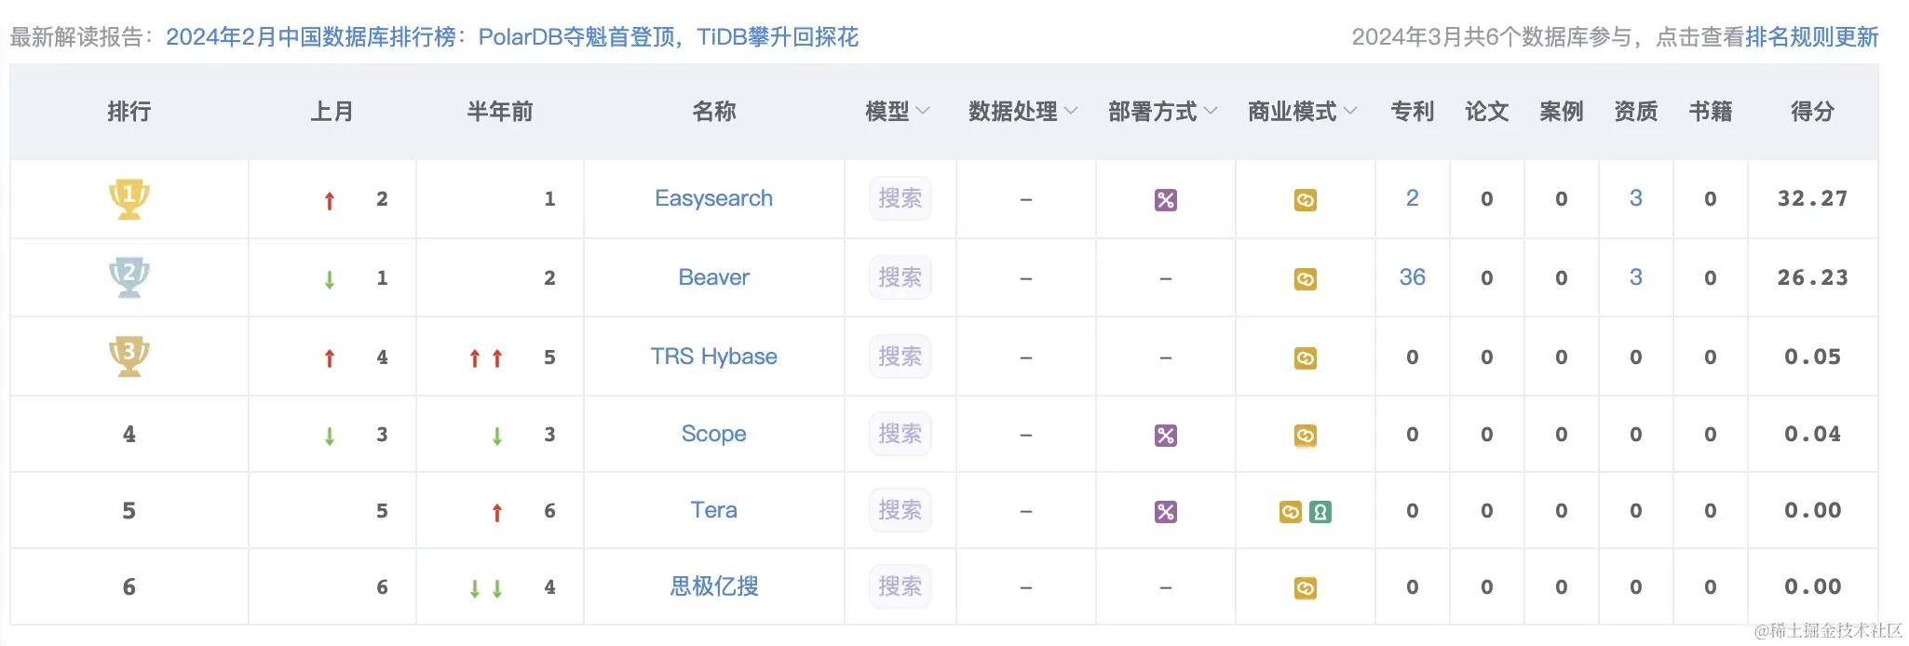Open the 思极亿搜 database link
This screenshot has height=646, width=1909.
tap(714, 586)
